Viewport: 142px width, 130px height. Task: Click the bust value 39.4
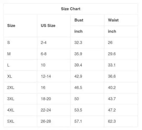pos(78,65)
